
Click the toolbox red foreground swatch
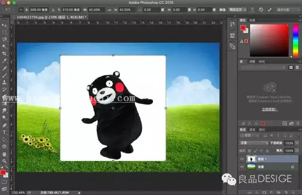tap(3, 172)
